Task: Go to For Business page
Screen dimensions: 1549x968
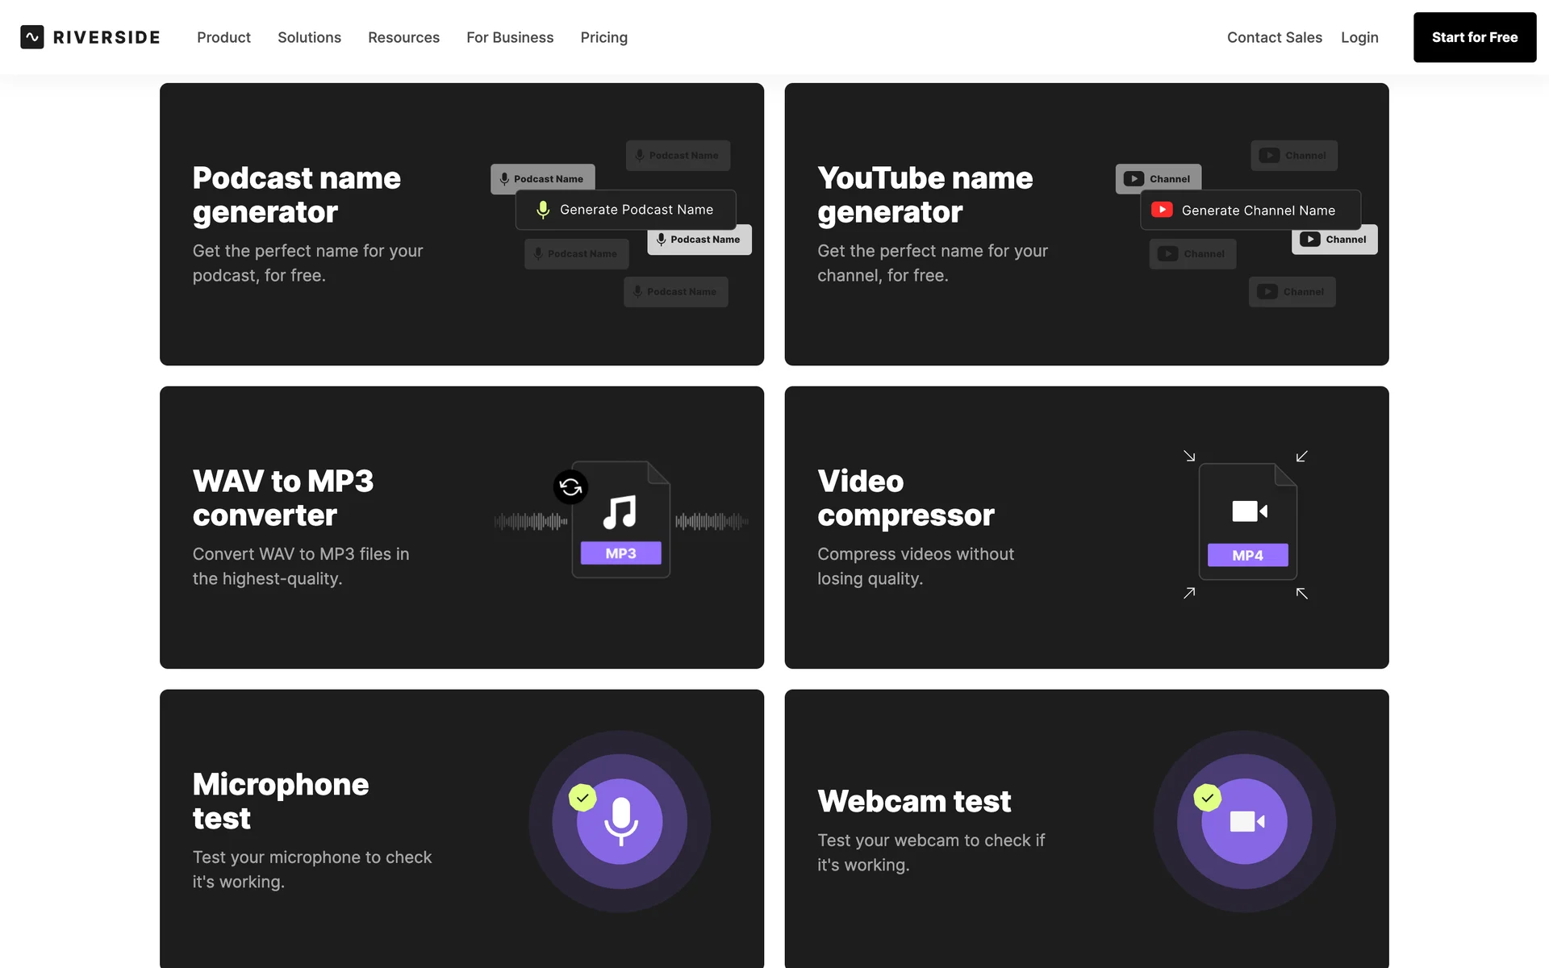Action: tap(510, 37)
